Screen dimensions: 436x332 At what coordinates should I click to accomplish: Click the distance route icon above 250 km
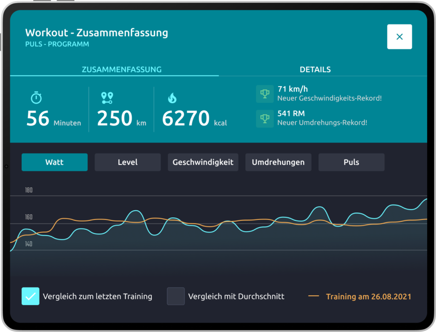coord(107,98)
